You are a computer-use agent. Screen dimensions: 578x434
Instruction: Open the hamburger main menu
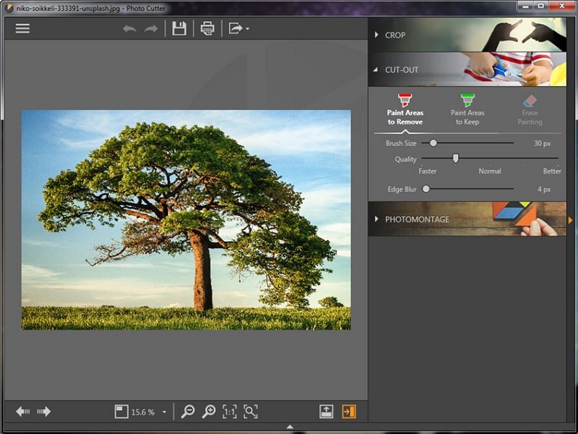[x=22, y=28]
